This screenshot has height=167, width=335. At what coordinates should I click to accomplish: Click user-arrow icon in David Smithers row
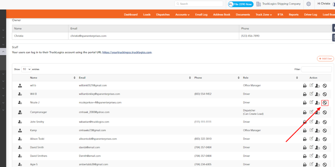tap(317, 156)
